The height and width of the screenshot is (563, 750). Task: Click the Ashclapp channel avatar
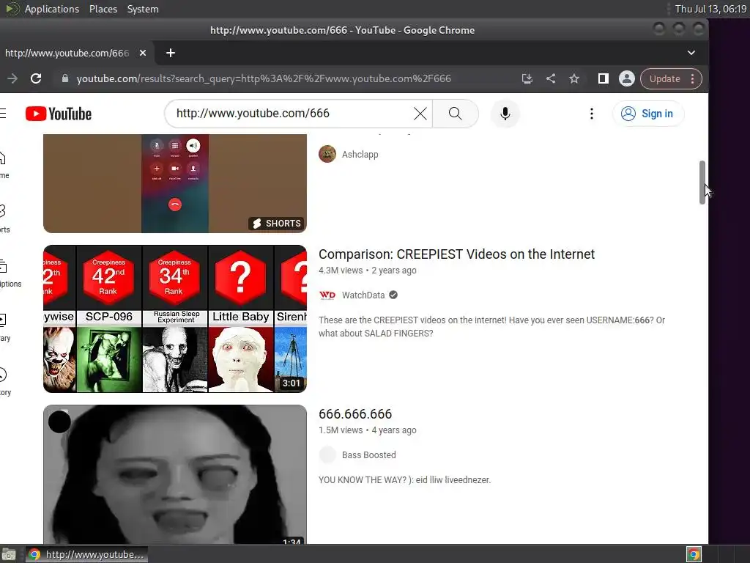[x=327, y=154]
